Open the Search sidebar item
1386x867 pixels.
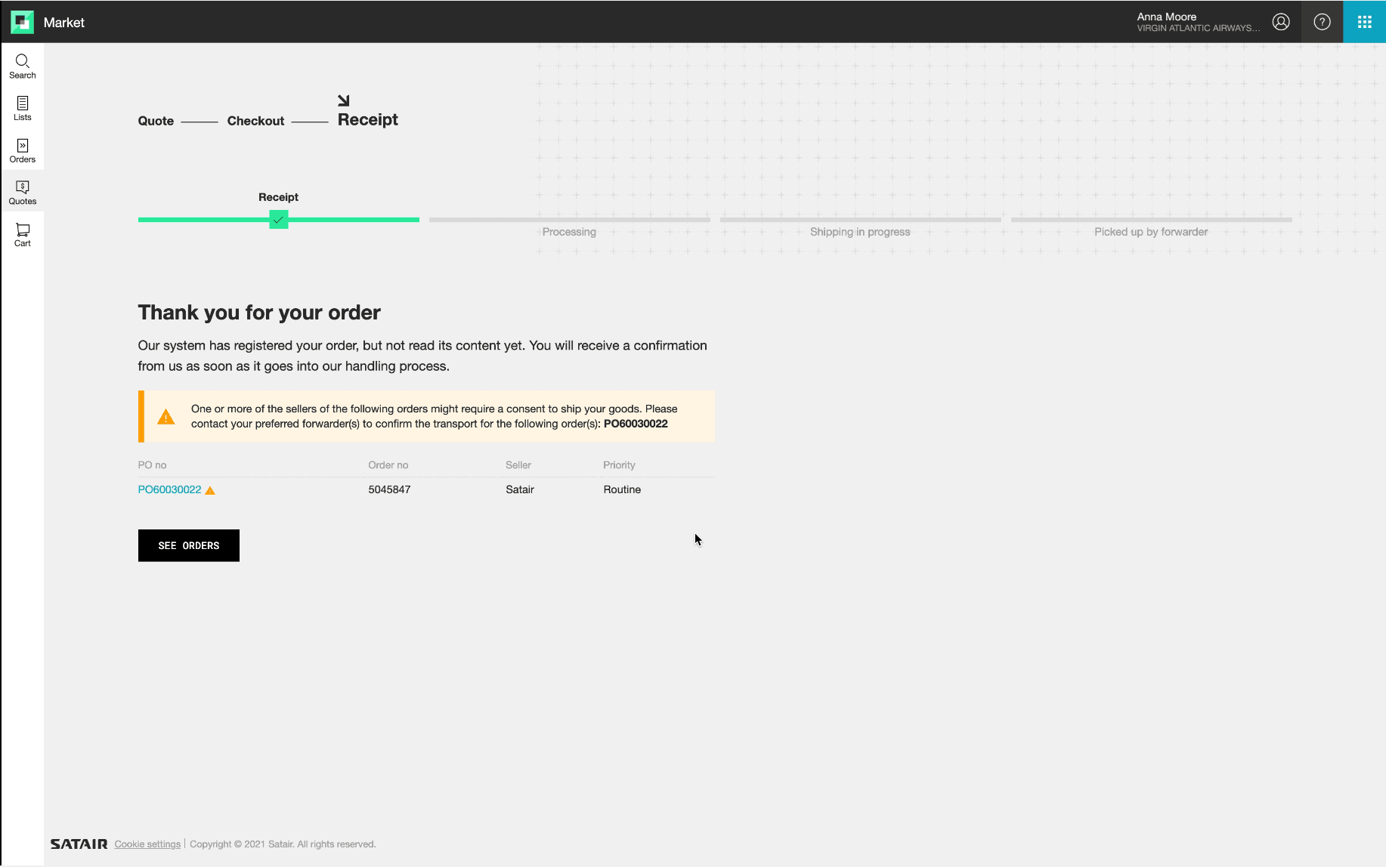point(23,66)
